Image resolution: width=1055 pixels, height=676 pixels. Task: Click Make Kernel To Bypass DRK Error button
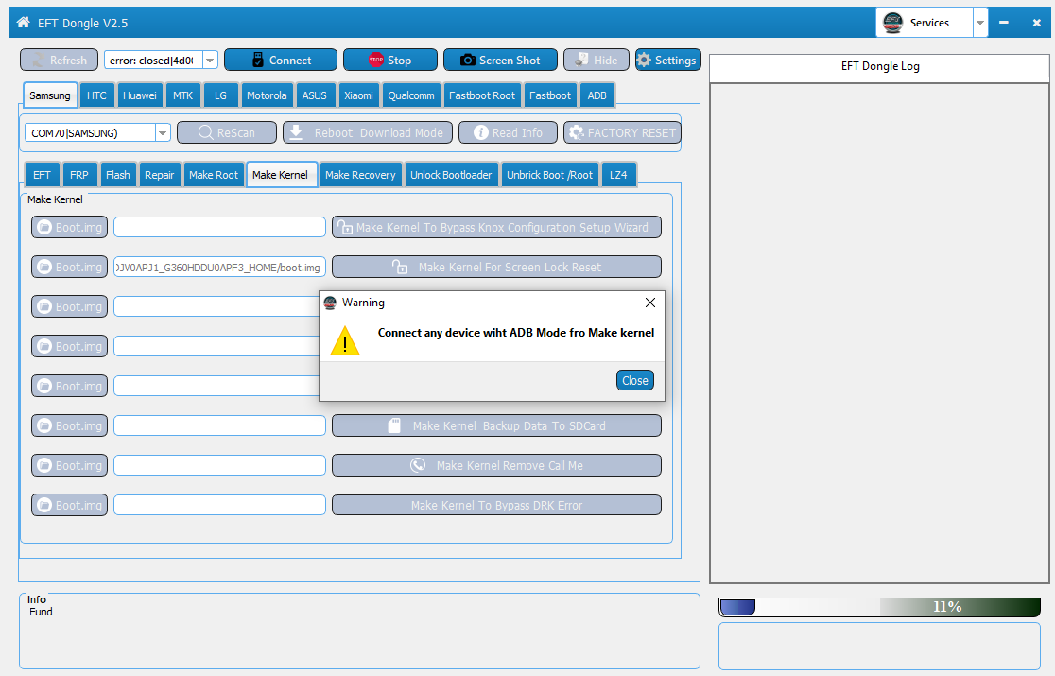pos(496,505)
